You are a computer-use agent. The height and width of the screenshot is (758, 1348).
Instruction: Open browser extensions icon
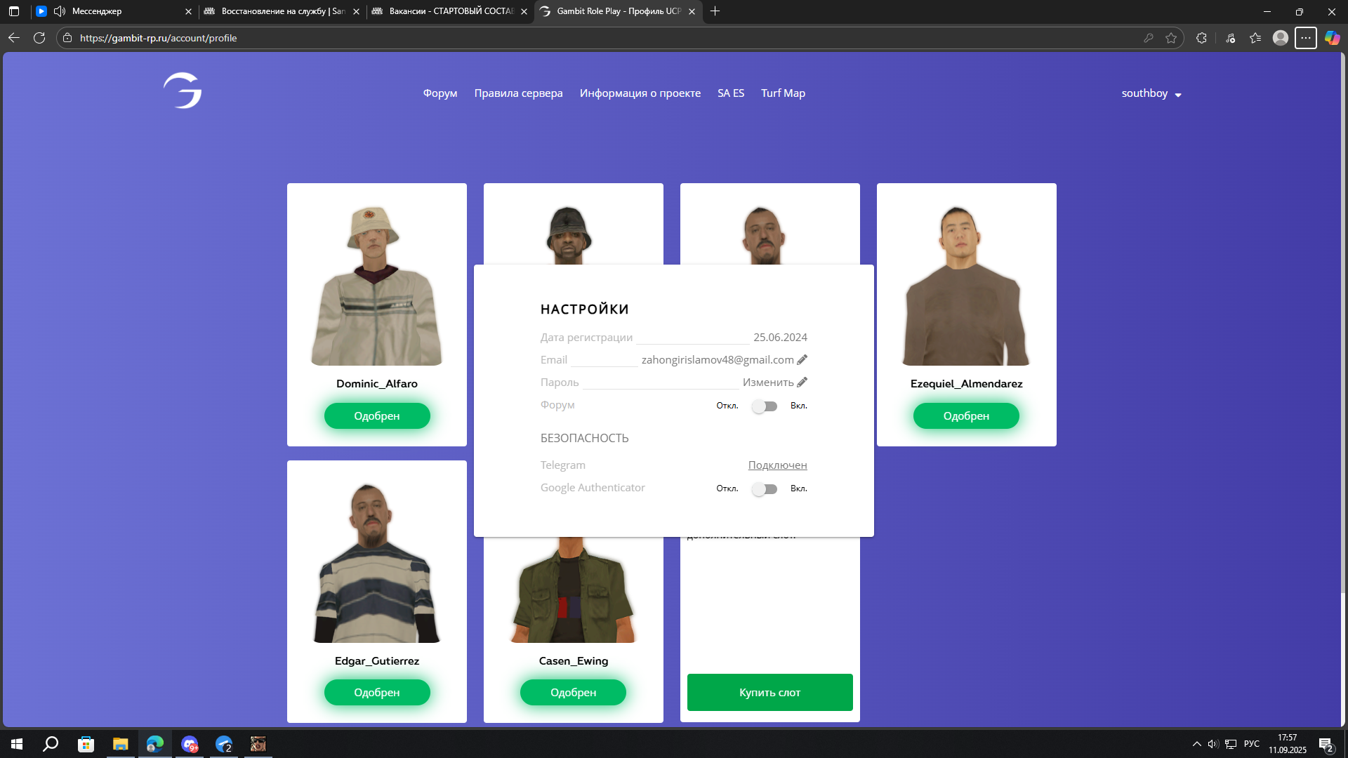coord(1202,38)
